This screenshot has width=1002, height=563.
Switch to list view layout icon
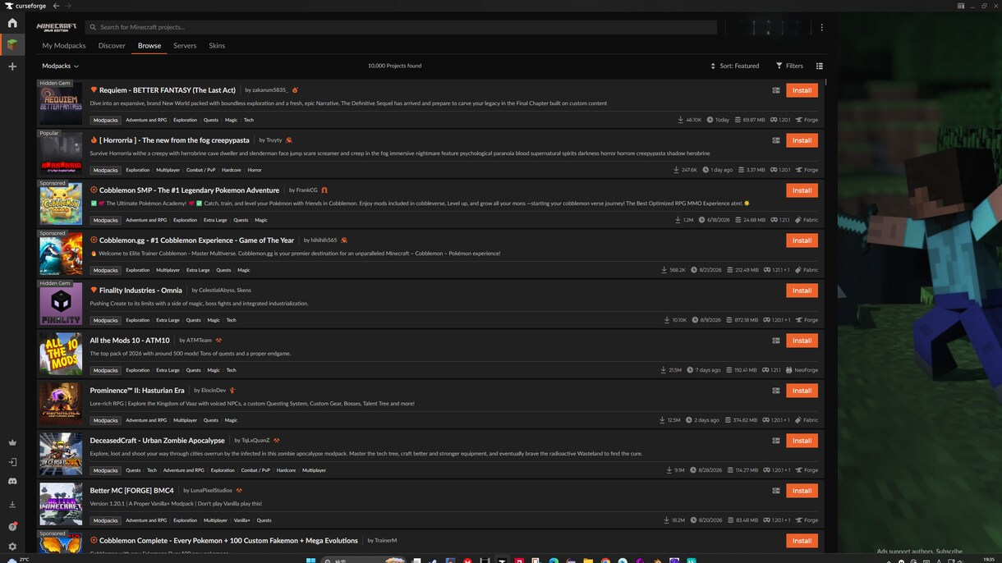pyautogui.click(x=819, y=66)
